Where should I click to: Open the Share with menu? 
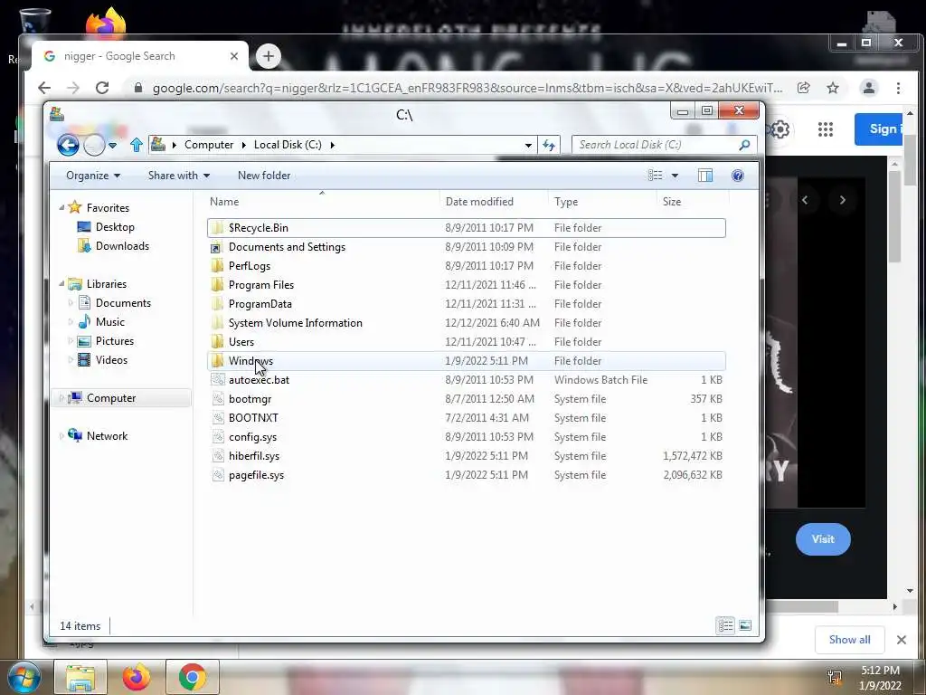click(179, 176)
